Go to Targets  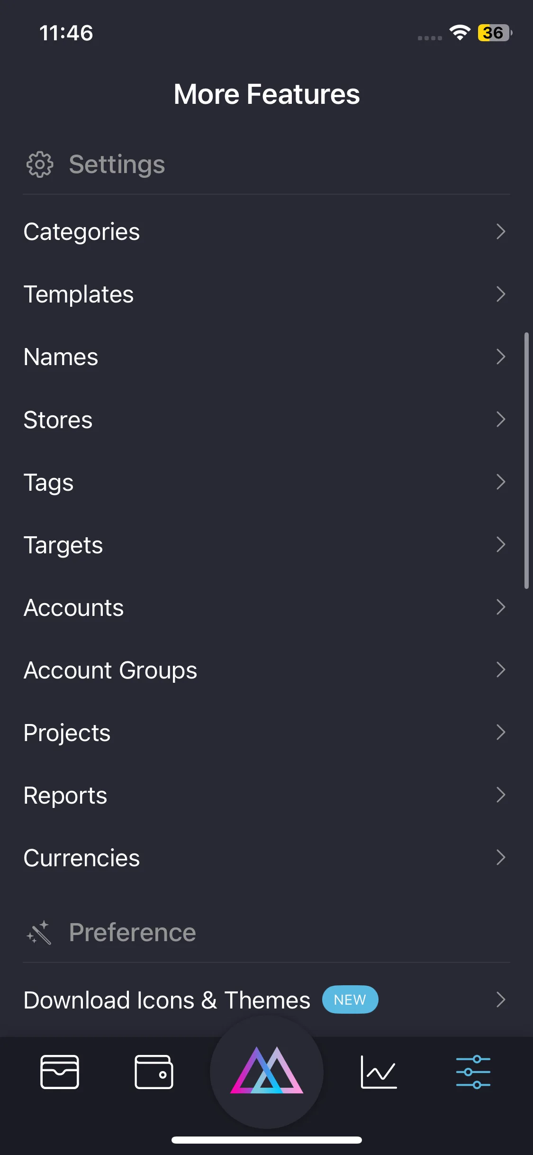(x=63, y=545)
